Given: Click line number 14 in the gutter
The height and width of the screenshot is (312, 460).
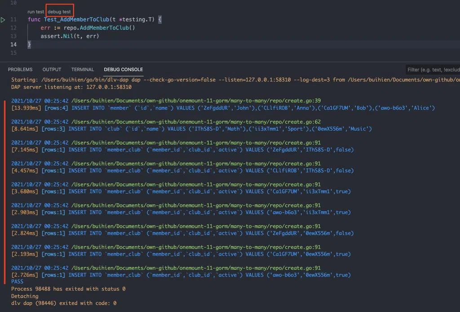Looking at the screenshot, I should tap(13, 45).
